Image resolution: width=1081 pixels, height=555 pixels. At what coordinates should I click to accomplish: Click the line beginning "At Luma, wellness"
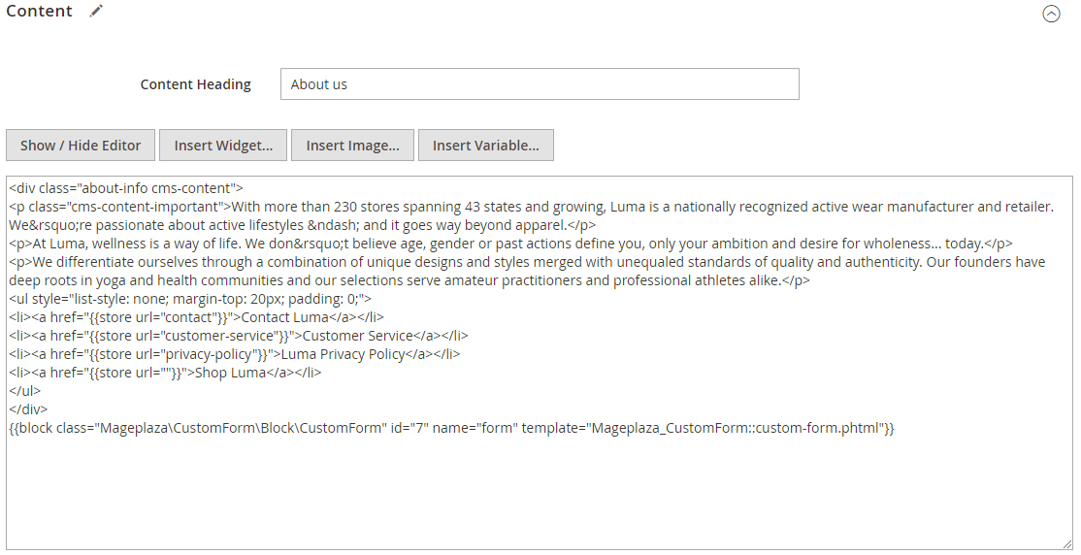[x=510, y=244]
